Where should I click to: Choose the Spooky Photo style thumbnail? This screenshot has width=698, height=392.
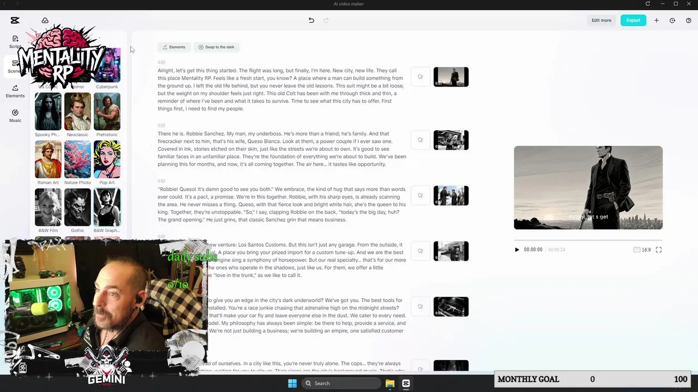point(48,112)
